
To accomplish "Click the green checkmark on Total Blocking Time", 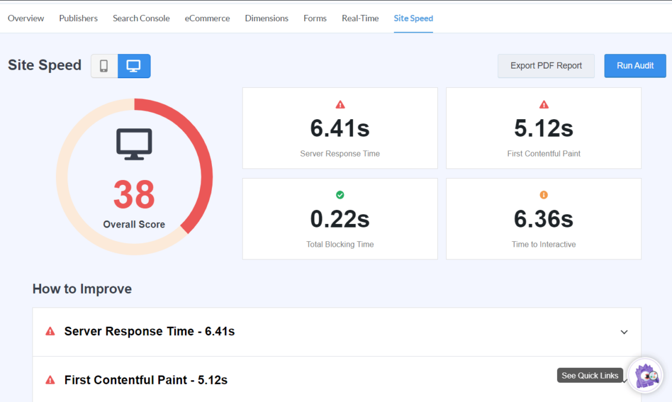I will tap(340, 194).
